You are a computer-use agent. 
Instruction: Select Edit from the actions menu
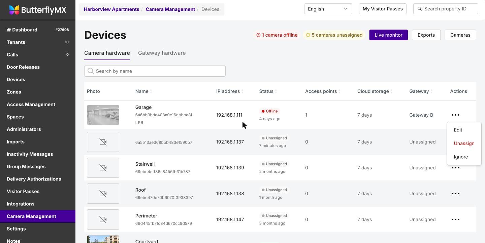coord(458,130)
